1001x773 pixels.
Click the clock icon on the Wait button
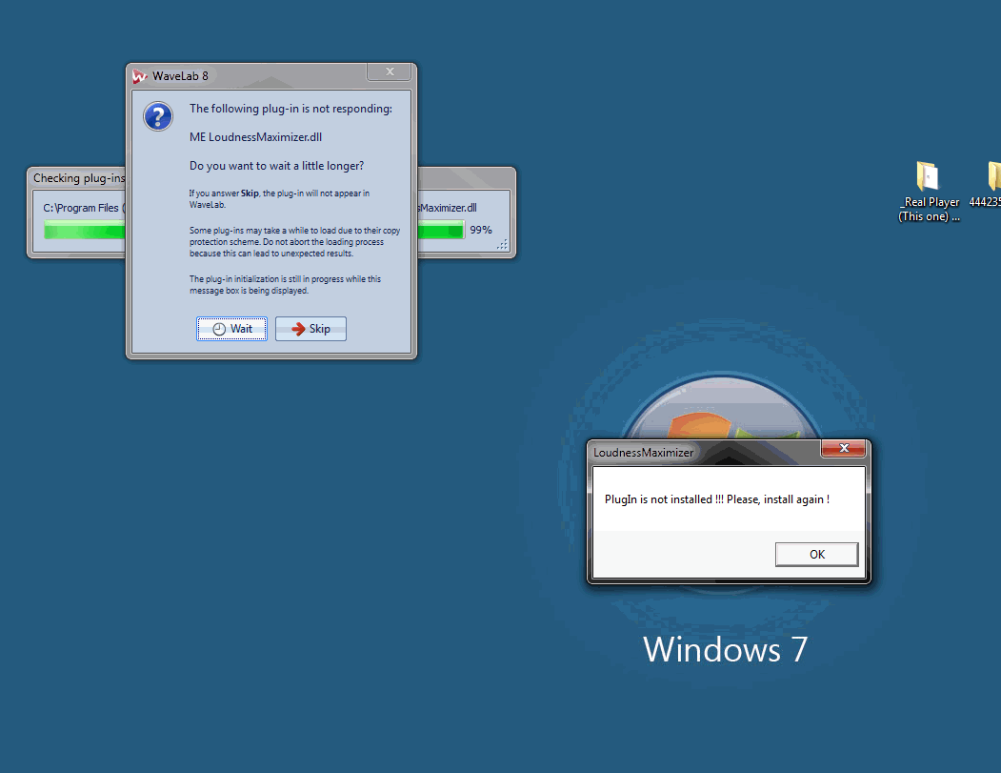[x=219, y=329]
